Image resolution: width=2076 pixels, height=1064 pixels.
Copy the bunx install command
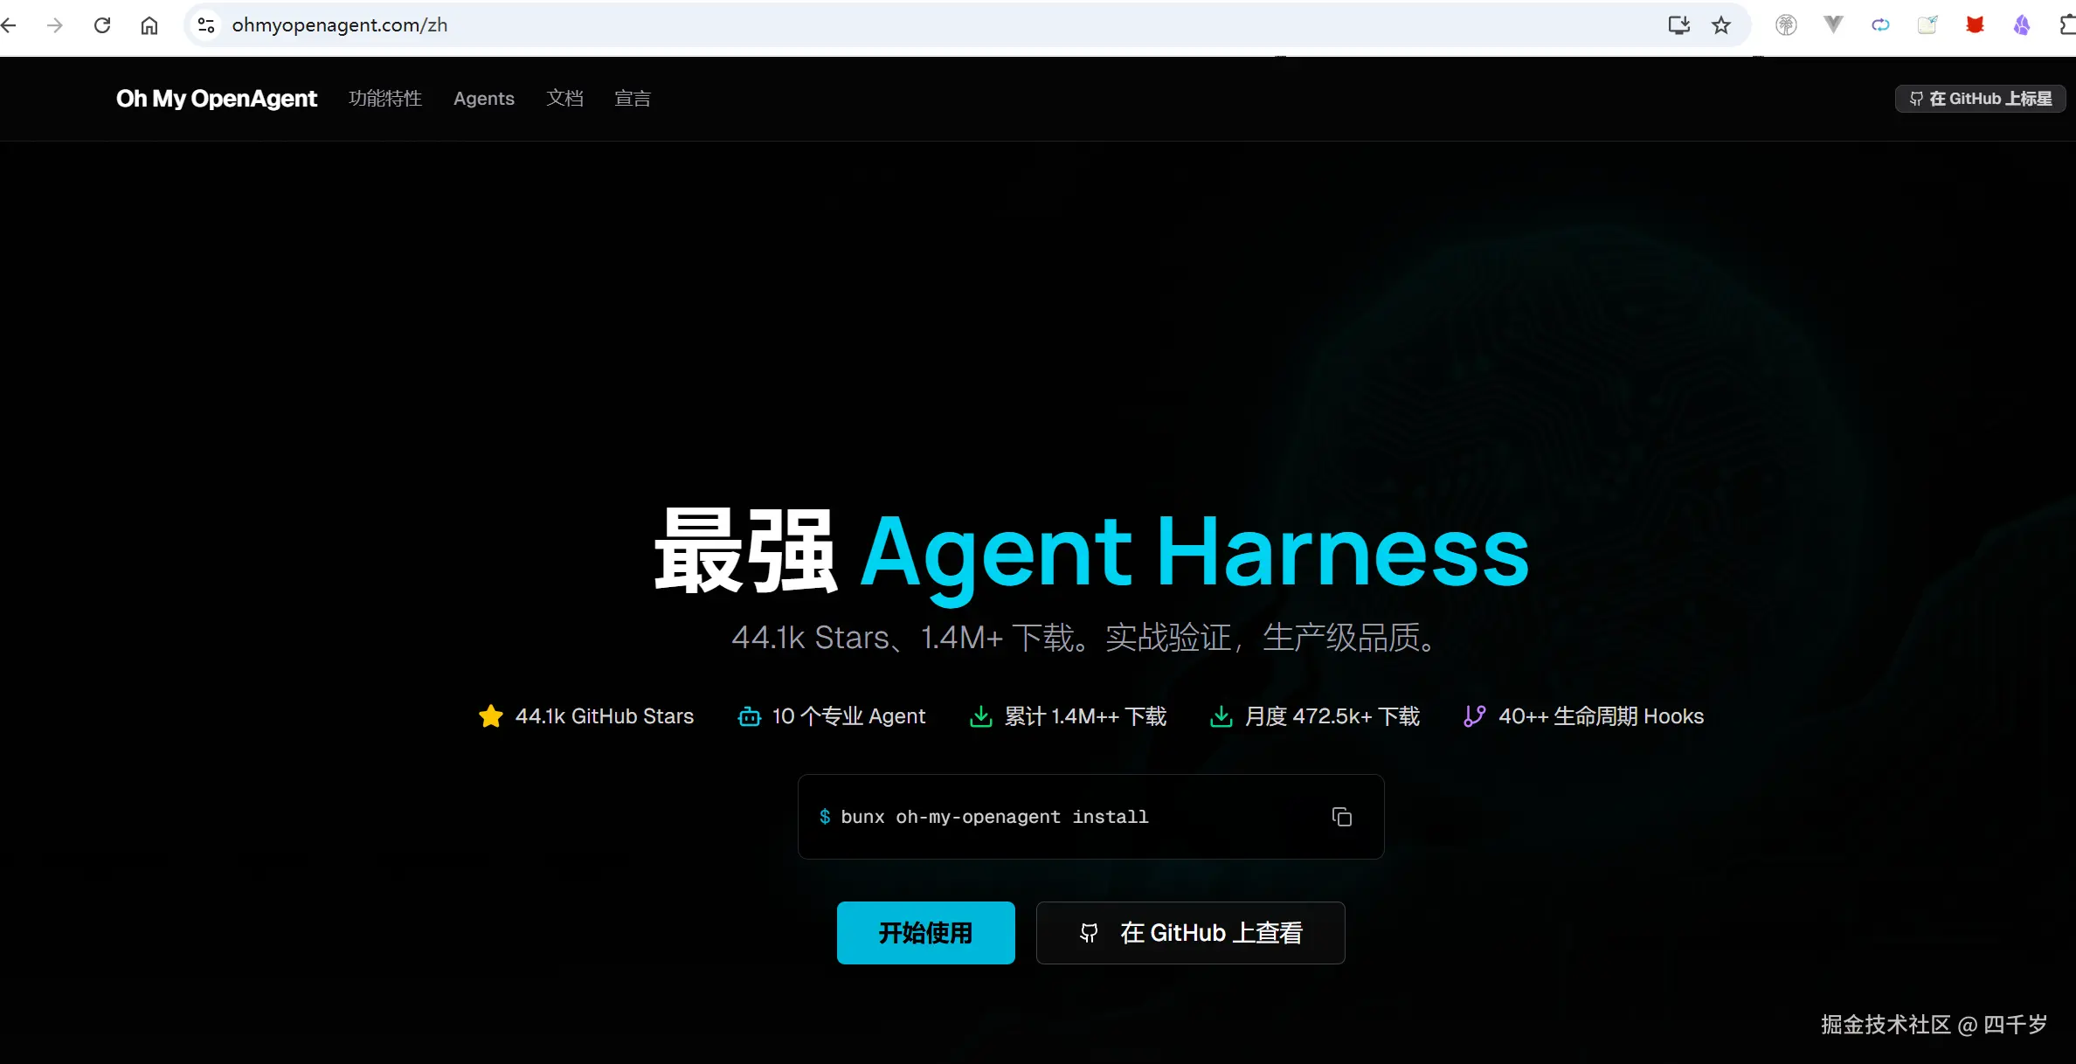pyautogui.click(x=1340, y=816)
